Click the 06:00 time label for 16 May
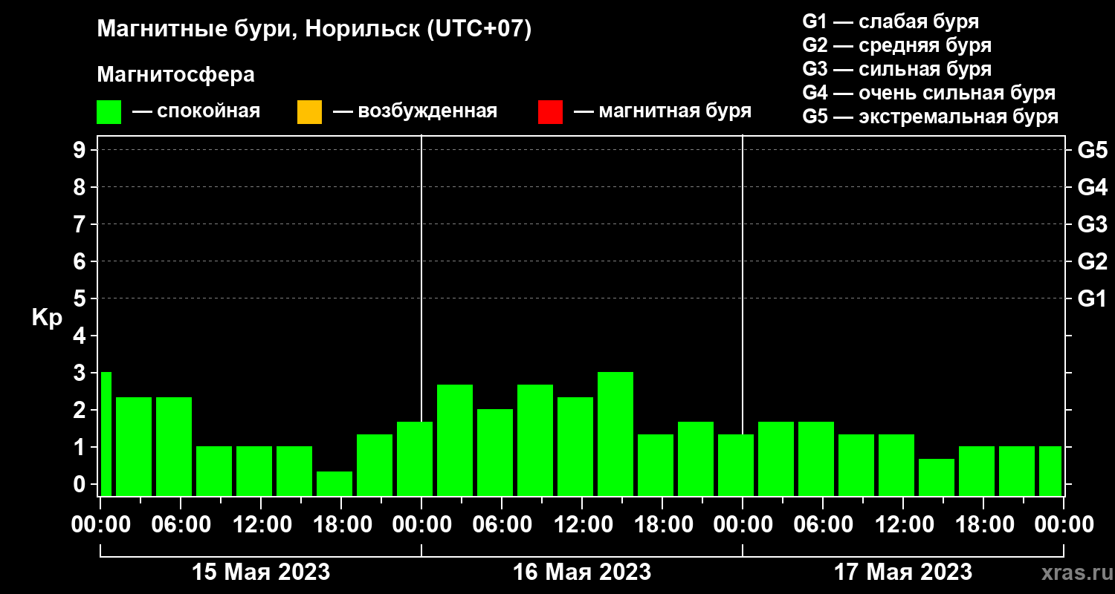The height and width of the screenshot is (594, 1115). [502, 524]
